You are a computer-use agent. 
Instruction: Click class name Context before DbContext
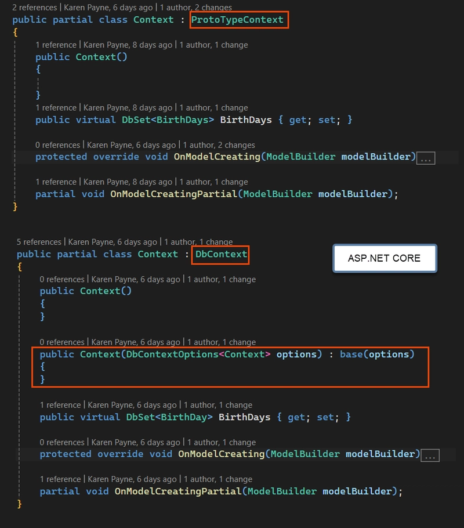158,254
